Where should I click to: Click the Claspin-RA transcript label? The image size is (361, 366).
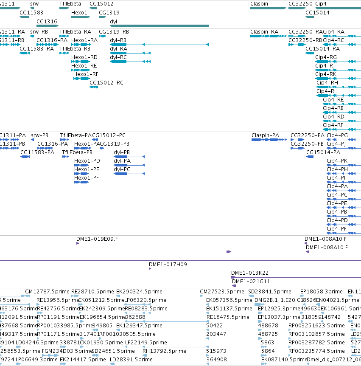pyautogui.click(x=264, y=32)
